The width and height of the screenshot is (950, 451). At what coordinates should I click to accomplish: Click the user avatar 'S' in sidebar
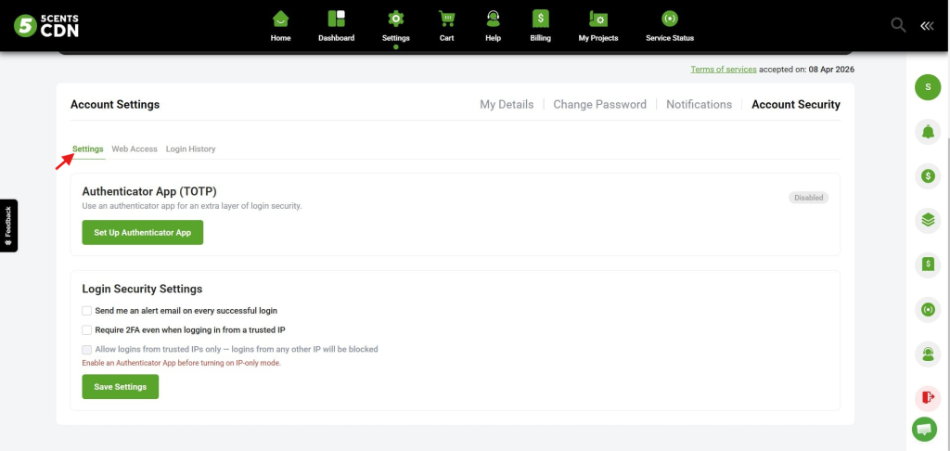pos(928,87)
